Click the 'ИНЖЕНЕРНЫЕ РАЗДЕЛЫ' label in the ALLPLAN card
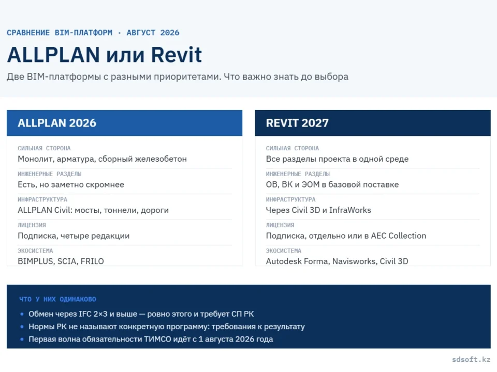The width and height of the screenshot is (497, 372). coord(50,174)
